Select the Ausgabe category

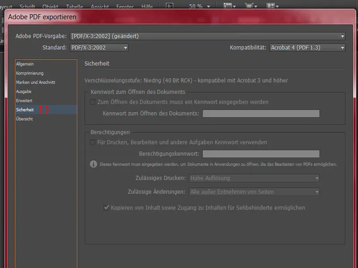[x=46, y=92]
